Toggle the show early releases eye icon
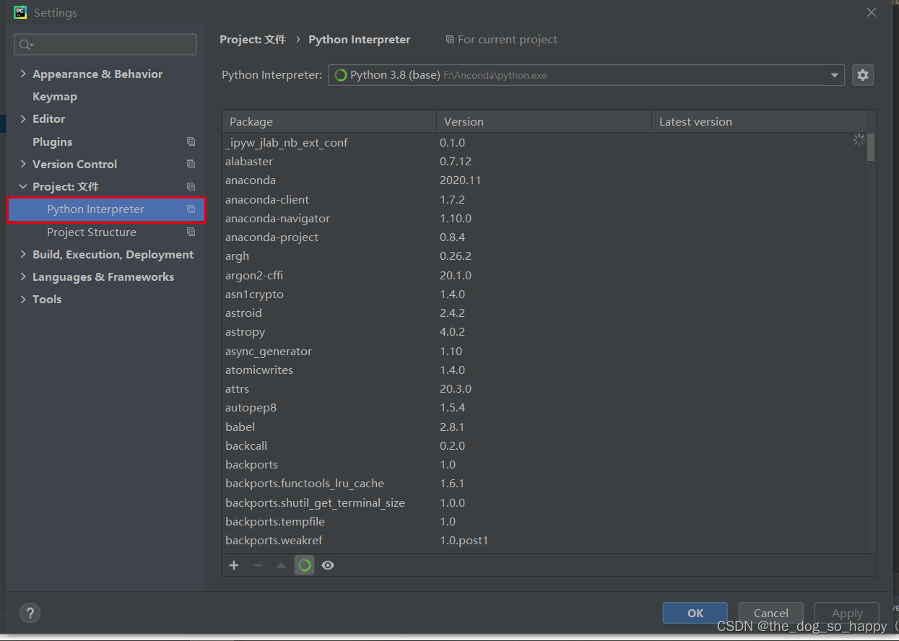The image size is (899, 641). (x=328, y=565)
